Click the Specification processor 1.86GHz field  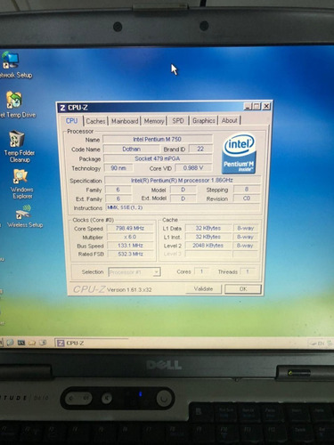183,180
